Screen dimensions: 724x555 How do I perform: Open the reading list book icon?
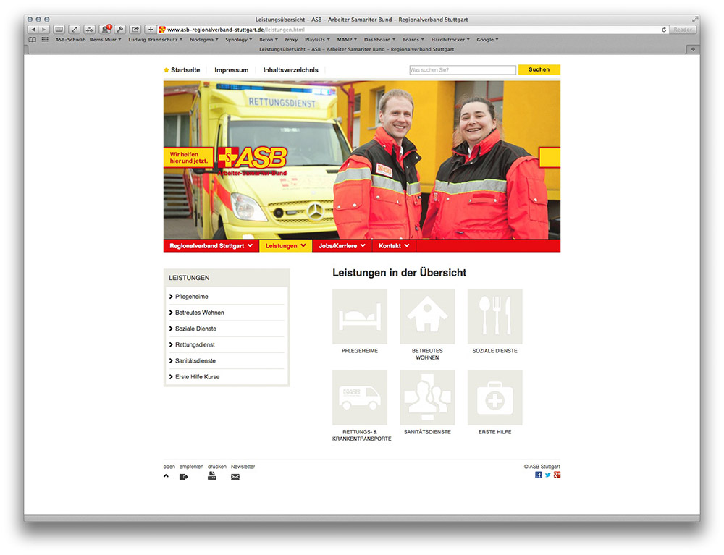click(x=33, y=40)
